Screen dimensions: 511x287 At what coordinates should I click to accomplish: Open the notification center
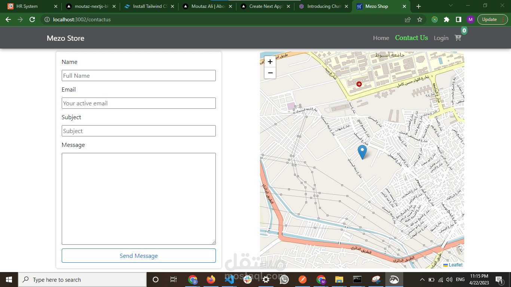499,280
